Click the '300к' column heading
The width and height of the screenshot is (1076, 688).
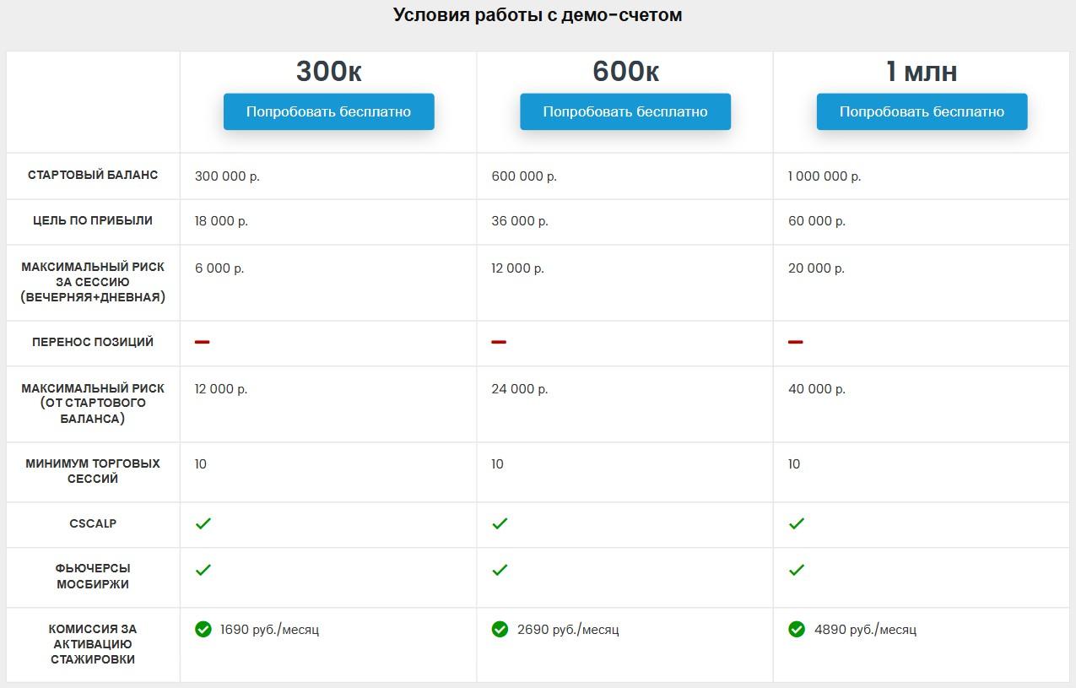[x=329, y=72]
